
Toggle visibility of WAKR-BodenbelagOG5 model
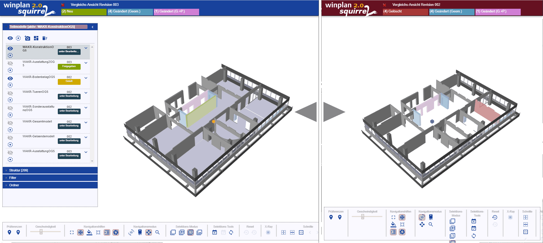pos(10,78)
